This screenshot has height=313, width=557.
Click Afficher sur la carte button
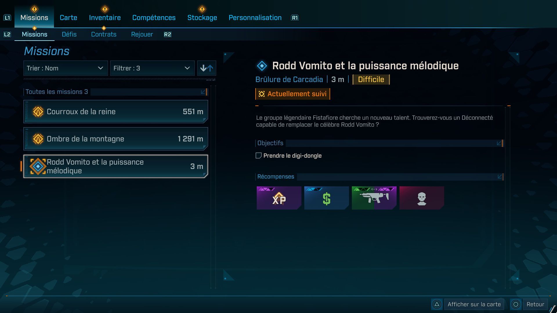474,304
